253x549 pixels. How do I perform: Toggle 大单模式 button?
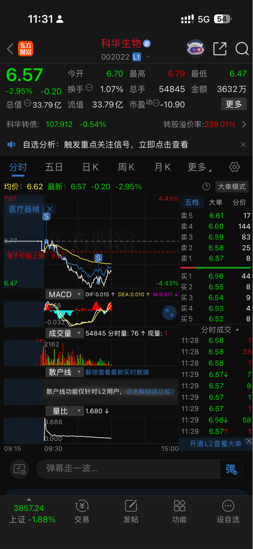pos(232,187)
